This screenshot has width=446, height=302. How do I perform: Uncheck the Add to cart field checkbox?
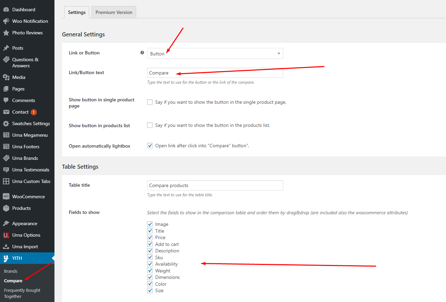[150, 244]
